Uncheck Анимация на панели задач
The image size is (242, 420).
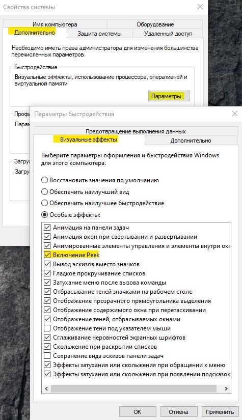point(47,228)
